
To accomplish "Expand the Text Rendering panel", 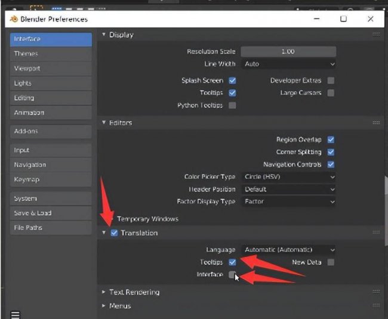I will 104,292.
